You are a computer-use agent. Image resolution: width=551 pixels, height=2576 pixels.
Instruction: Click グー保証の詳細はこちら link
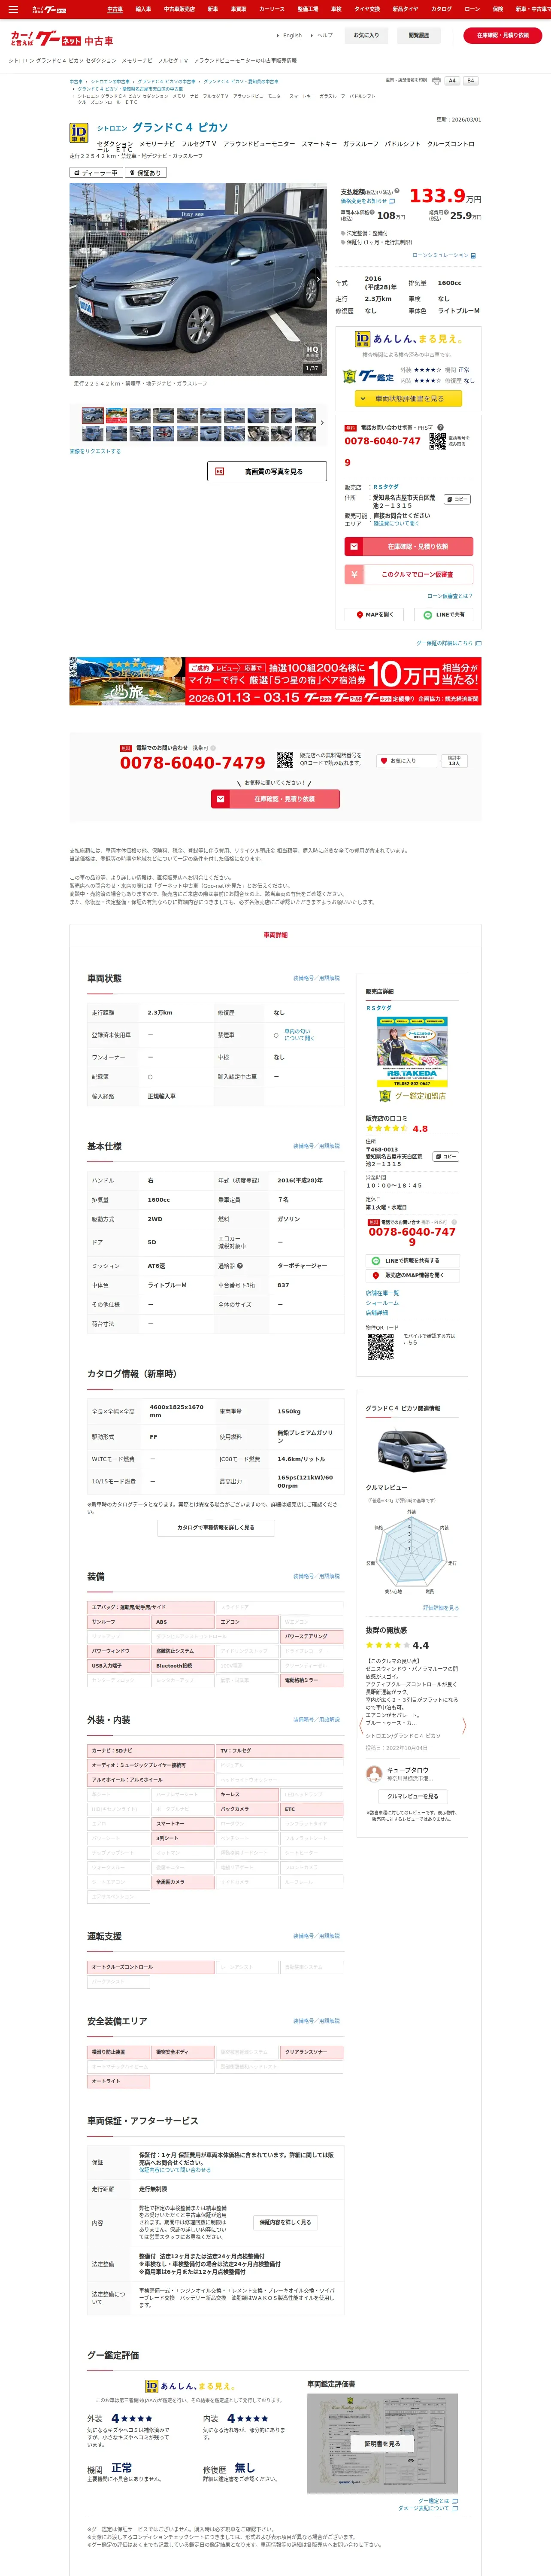[x=448, y=643]
